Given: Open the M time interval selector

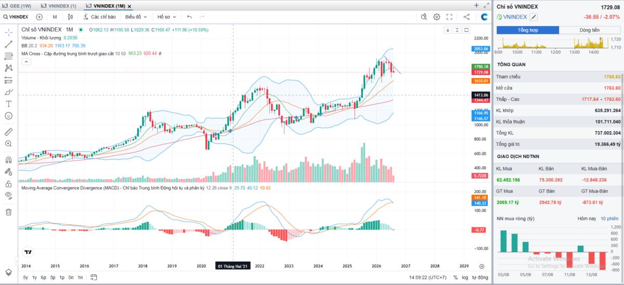Looking at the screenshot, I should (55, 17).
